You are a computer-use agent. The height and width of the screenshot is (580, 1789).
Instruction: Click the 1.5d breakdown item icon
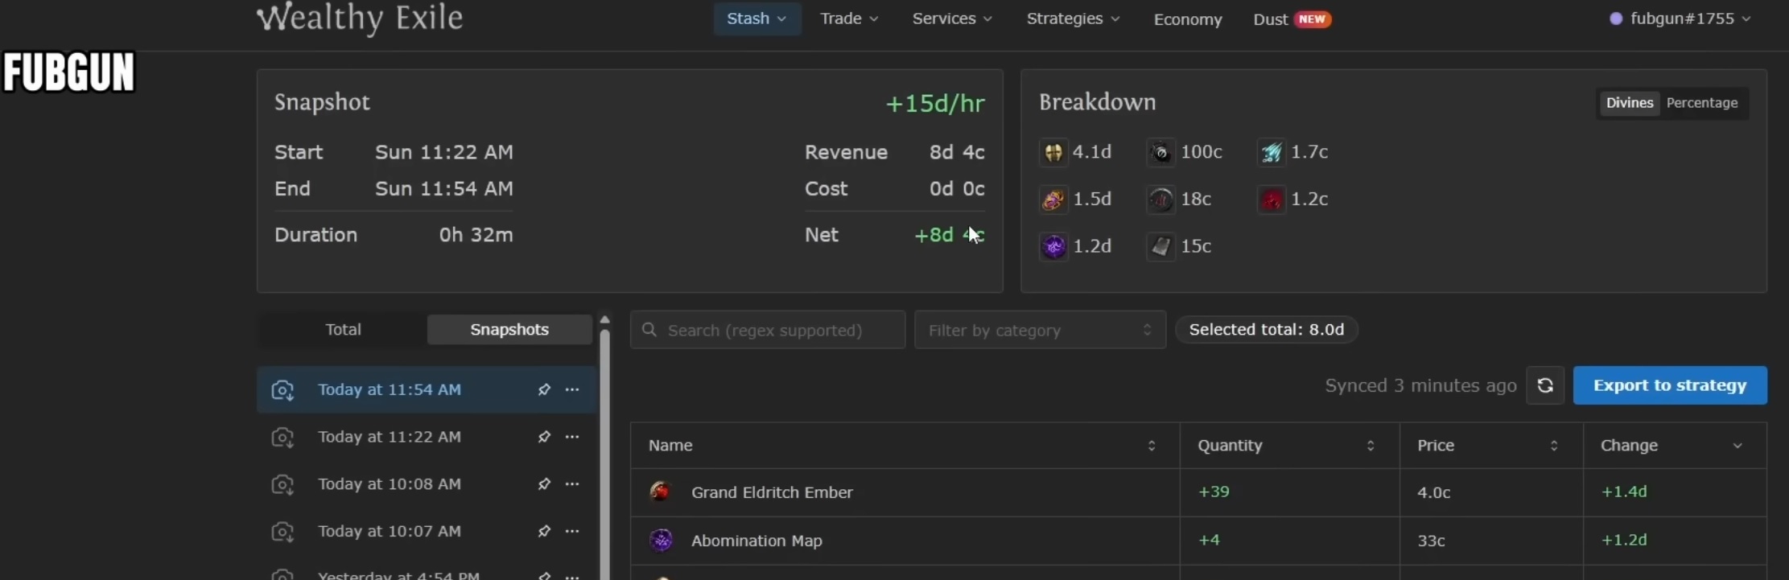pyautogui.click(x=1053, y=199)
